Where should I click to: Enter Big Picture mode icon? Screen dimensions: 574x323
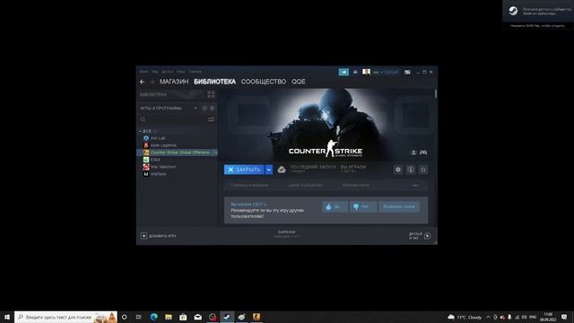407,72
